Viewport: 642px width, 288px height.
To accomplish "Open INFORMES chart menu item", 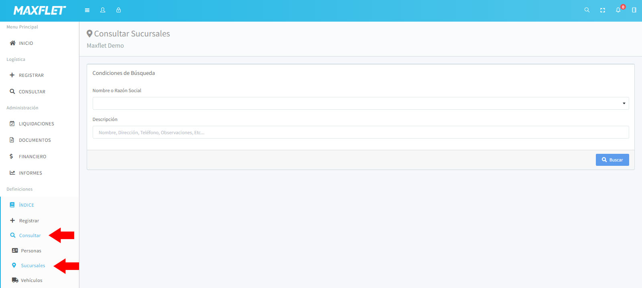I will click(30, 173).
